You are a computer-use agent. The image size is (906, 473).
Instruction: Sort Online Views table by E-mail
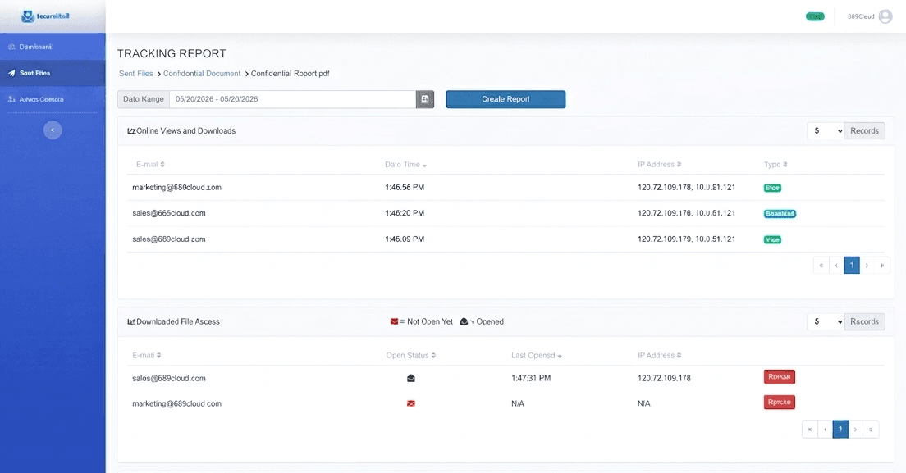click(150, 165)
